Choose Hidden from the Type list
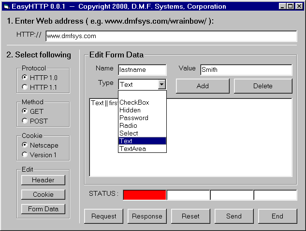 (142, 110)
